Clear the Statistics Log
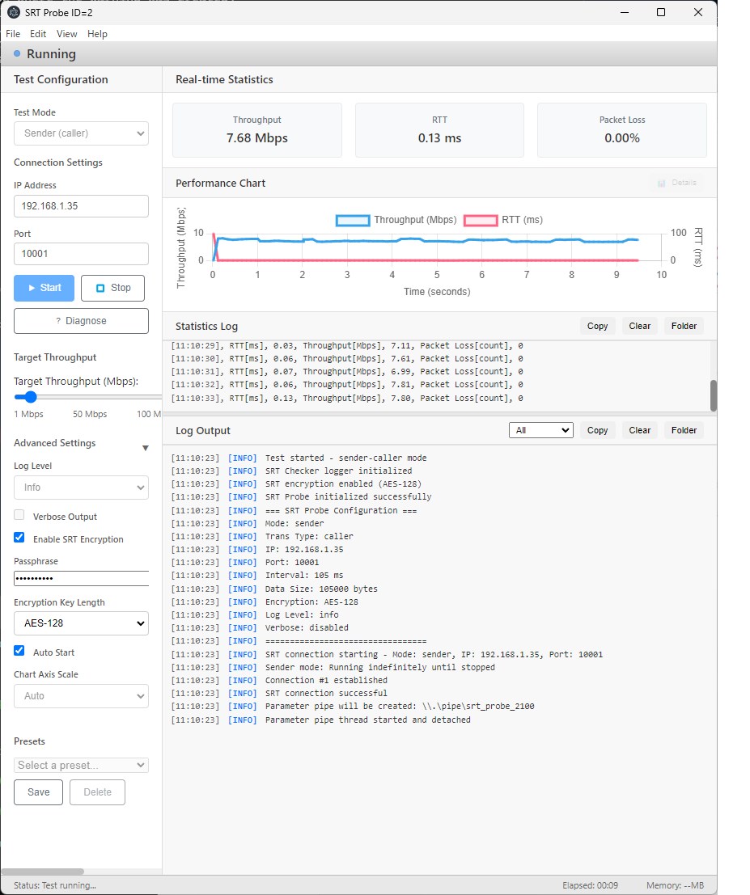The width and height of the screenshot is (750, 895). 640,326
